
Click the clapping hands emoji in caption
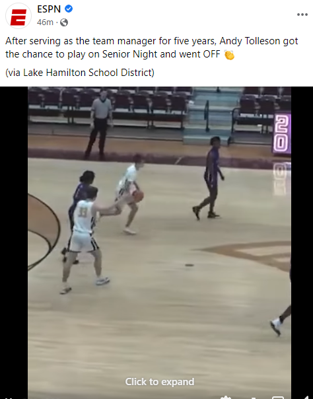(229, 55)
